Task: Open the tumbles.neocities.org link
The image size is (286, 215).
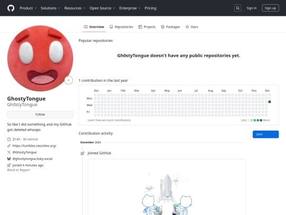Action: (x=34, y=145)
